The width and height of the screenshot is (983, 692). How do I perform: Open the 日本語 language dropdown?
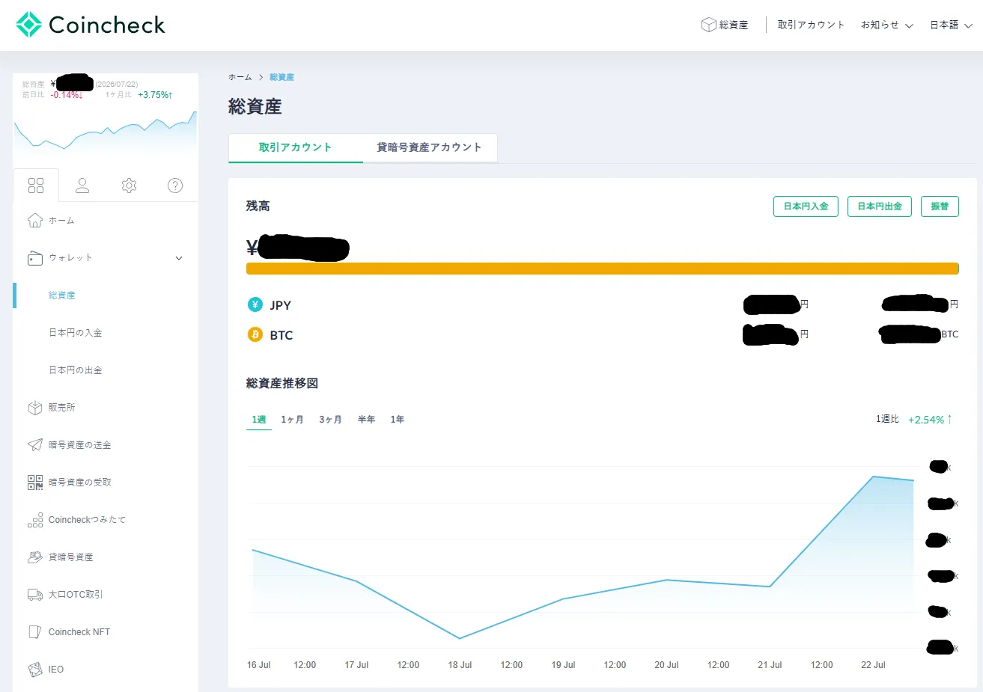click(x=951, y=25)
